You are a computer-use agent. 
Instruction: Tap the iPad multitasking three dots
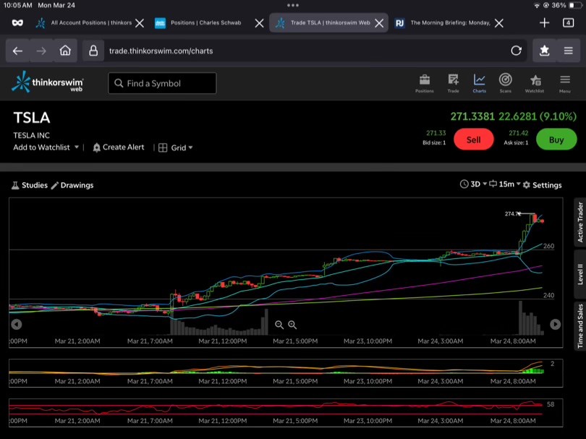293,5
